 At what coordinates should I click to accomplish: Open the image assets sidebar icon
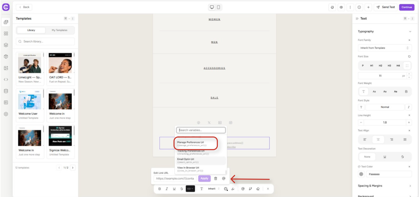(x=6, y=68)
